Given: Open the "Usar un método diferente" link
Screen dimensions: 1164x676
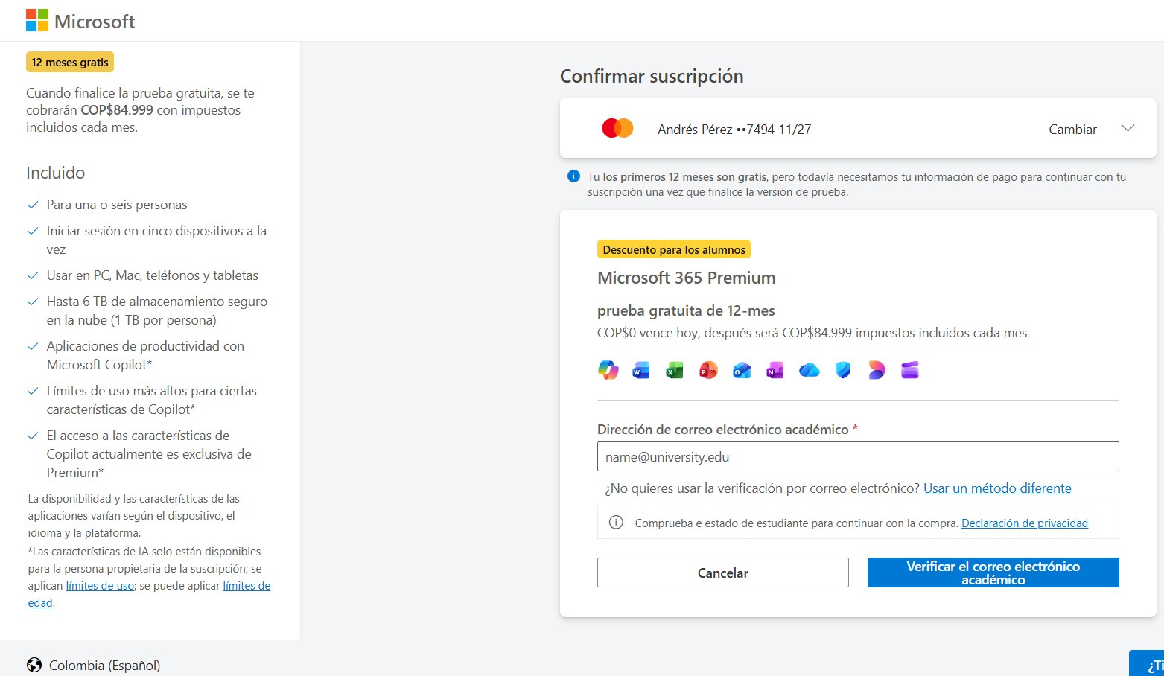Looking at the screenshot, I should (x=997, y=488).
